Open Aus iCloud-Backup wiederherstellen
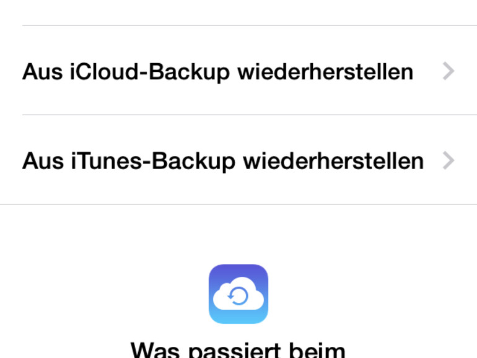Screen dimensions: 477x358 click(x=217, y=72)
